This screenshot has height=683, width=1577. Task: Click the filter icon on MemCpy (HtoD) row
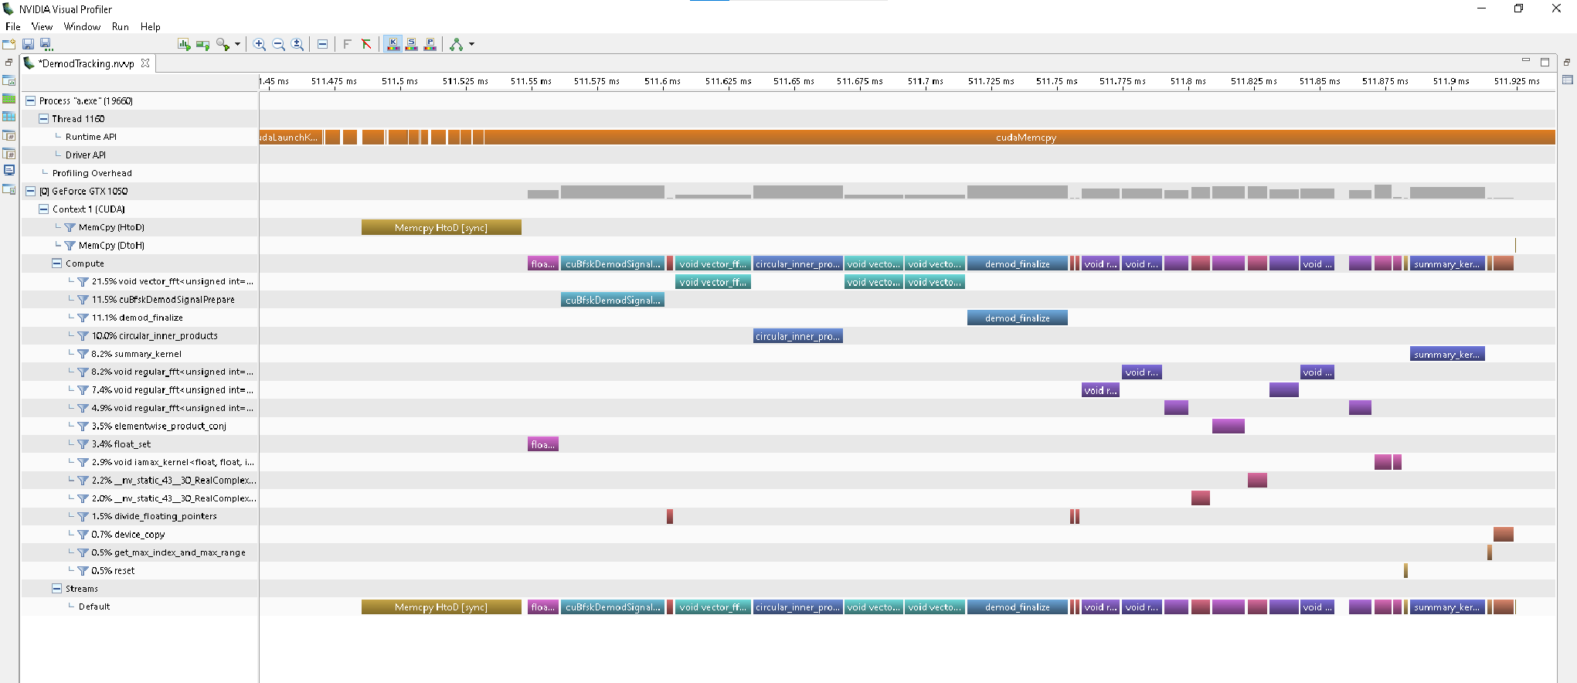pyautogui.click(x=70, y=227)
